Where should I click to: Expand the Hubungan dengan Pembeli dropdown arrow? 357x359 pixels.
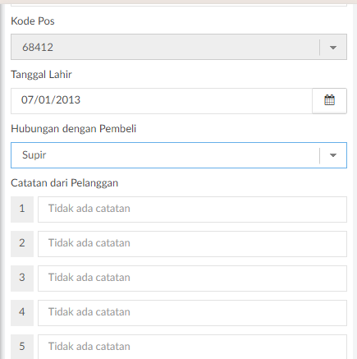point(333,155)
